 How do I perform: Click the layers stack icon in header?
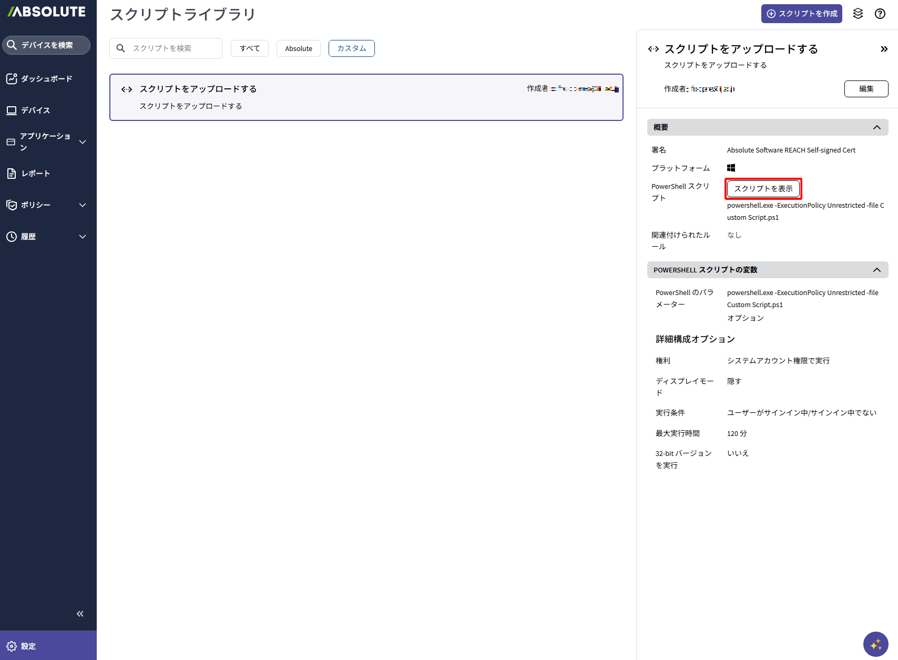click(858, 14)
